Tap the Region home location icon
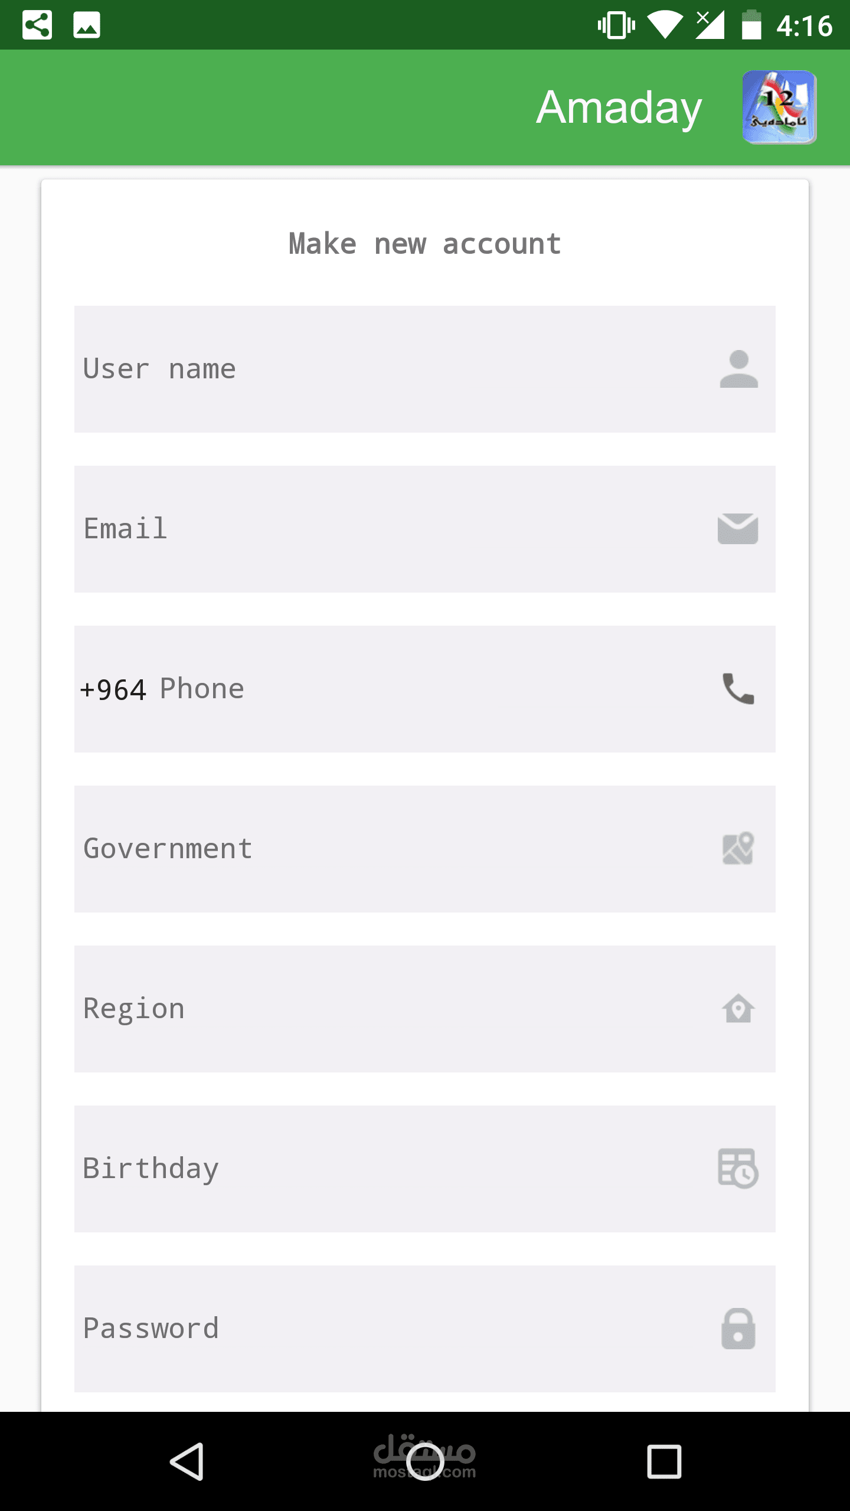 point(738,1009)
